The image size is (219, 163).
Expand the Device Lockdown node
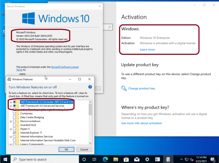click(x=11, y=121)
